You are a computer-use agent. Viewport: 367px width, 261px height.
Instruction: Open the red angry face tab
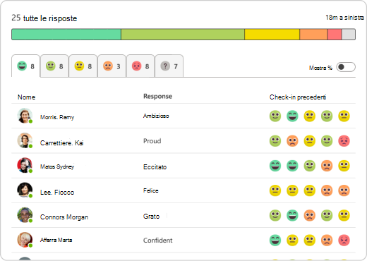[140, 66]
